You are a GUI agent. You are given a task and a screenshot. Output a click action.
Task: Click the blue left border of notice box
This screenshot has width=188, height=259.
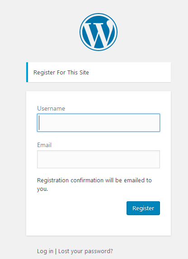[27, 72]
